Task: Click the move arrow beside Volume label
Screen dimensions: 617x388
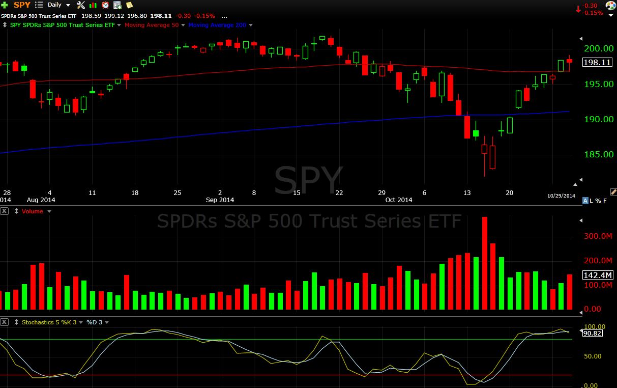Action: [17, 211]
